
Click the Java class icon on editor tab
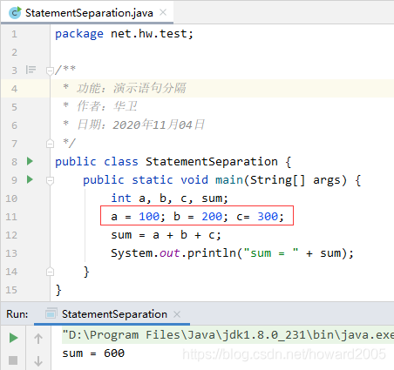(x=15, y=13)
